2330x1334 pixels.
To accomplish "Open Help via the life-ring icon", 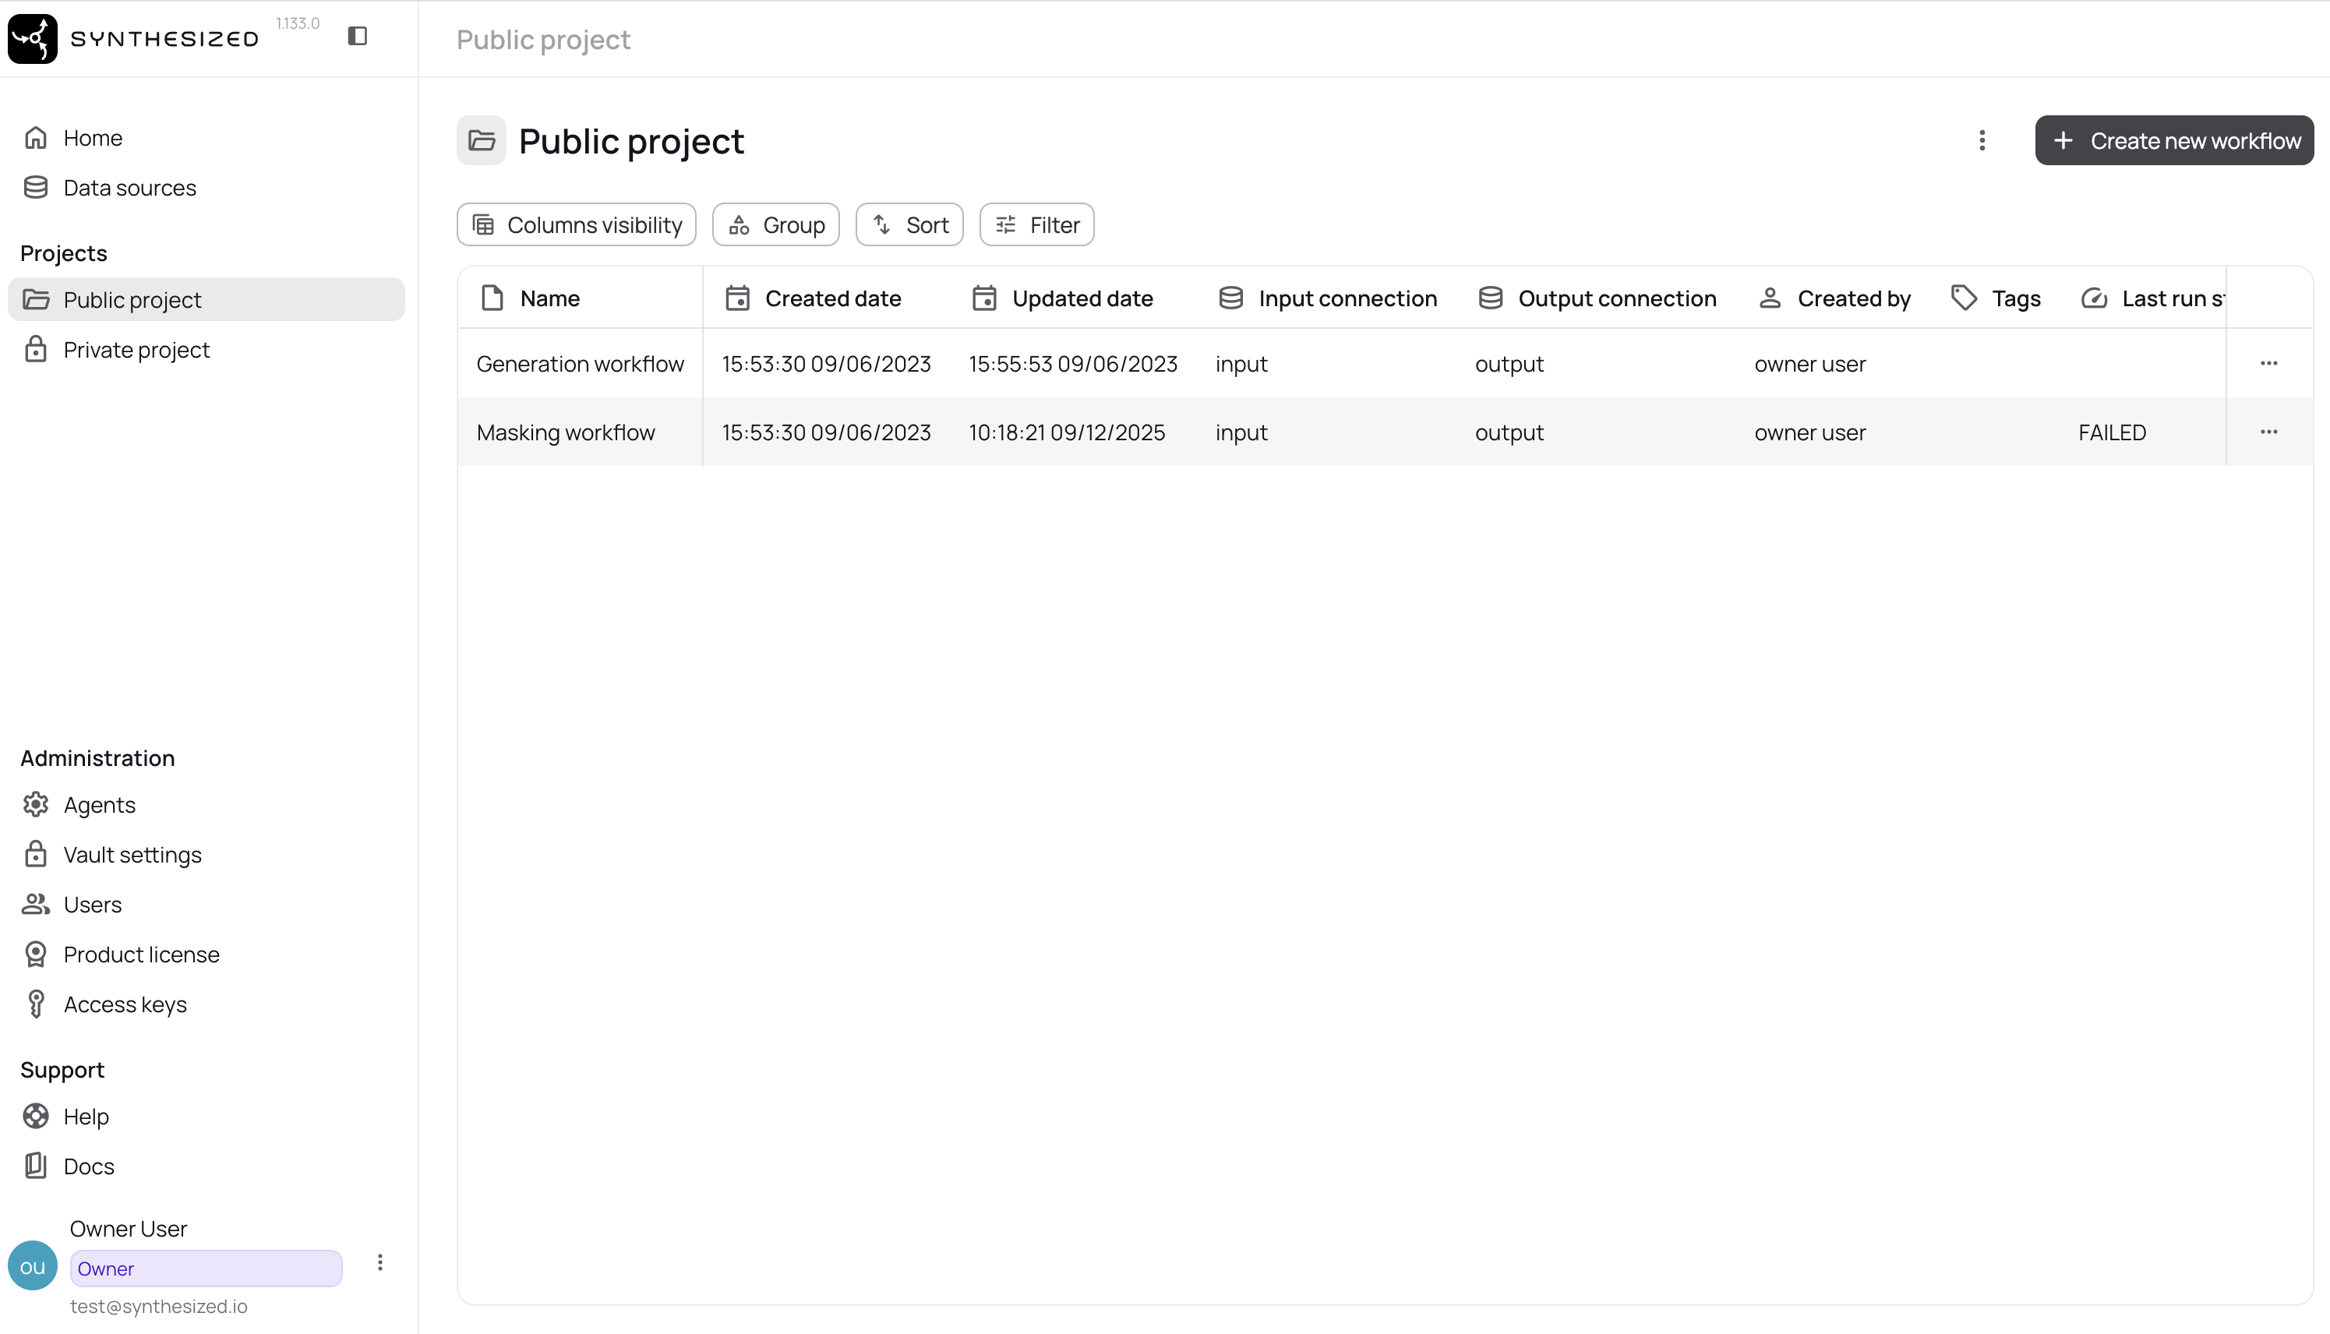I will point(36,1116).
